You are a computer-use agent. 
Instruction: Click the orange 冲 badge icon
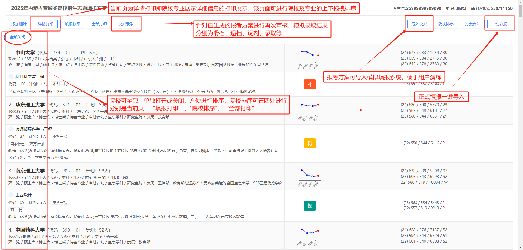[310, 84]
